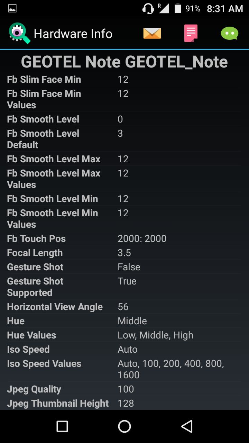249x443 pixels.
Task: Open the orange envelope email icon
Action: pyautogui.click(x=152, y=34)
